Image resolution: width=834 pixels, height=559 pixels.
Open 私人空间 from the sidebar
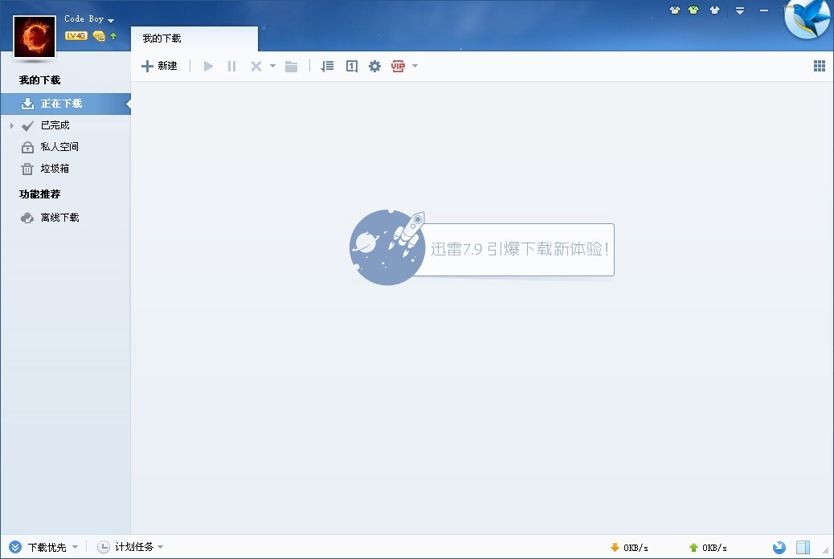pos(60,146)
